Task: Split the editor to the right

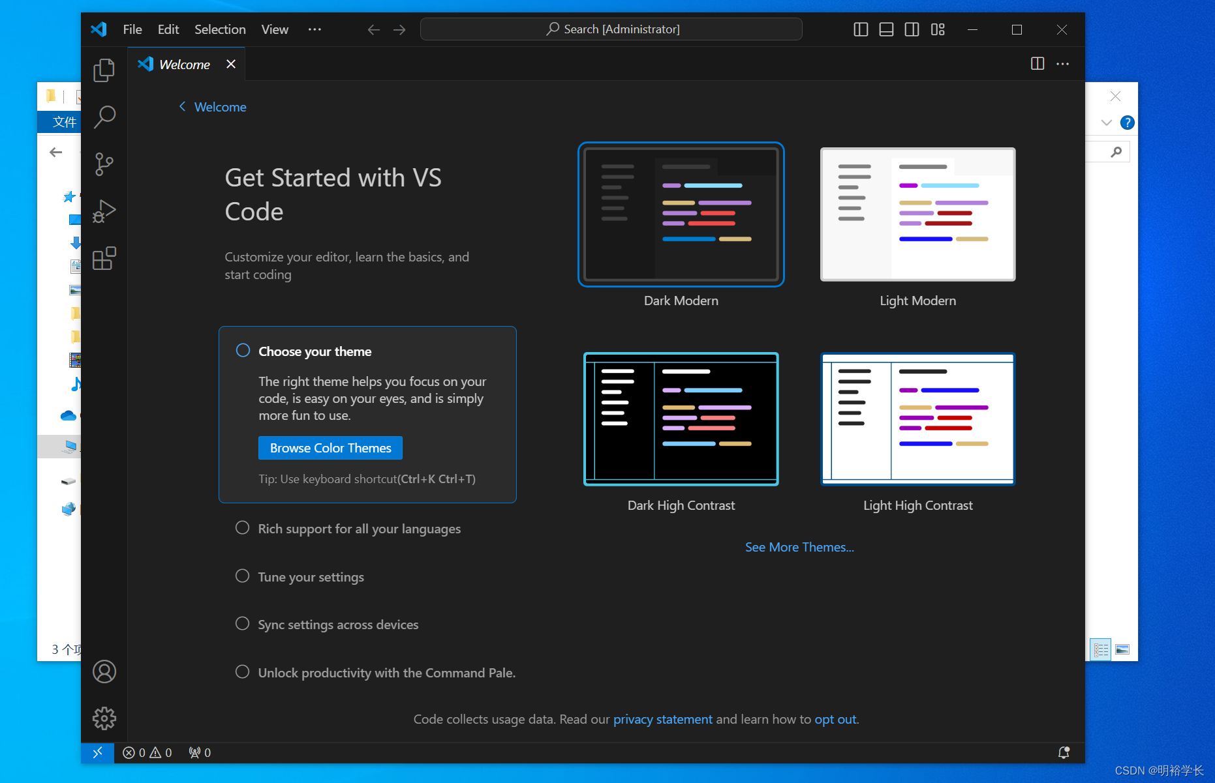Action: pyautogui.click(x=1038, y=64)
